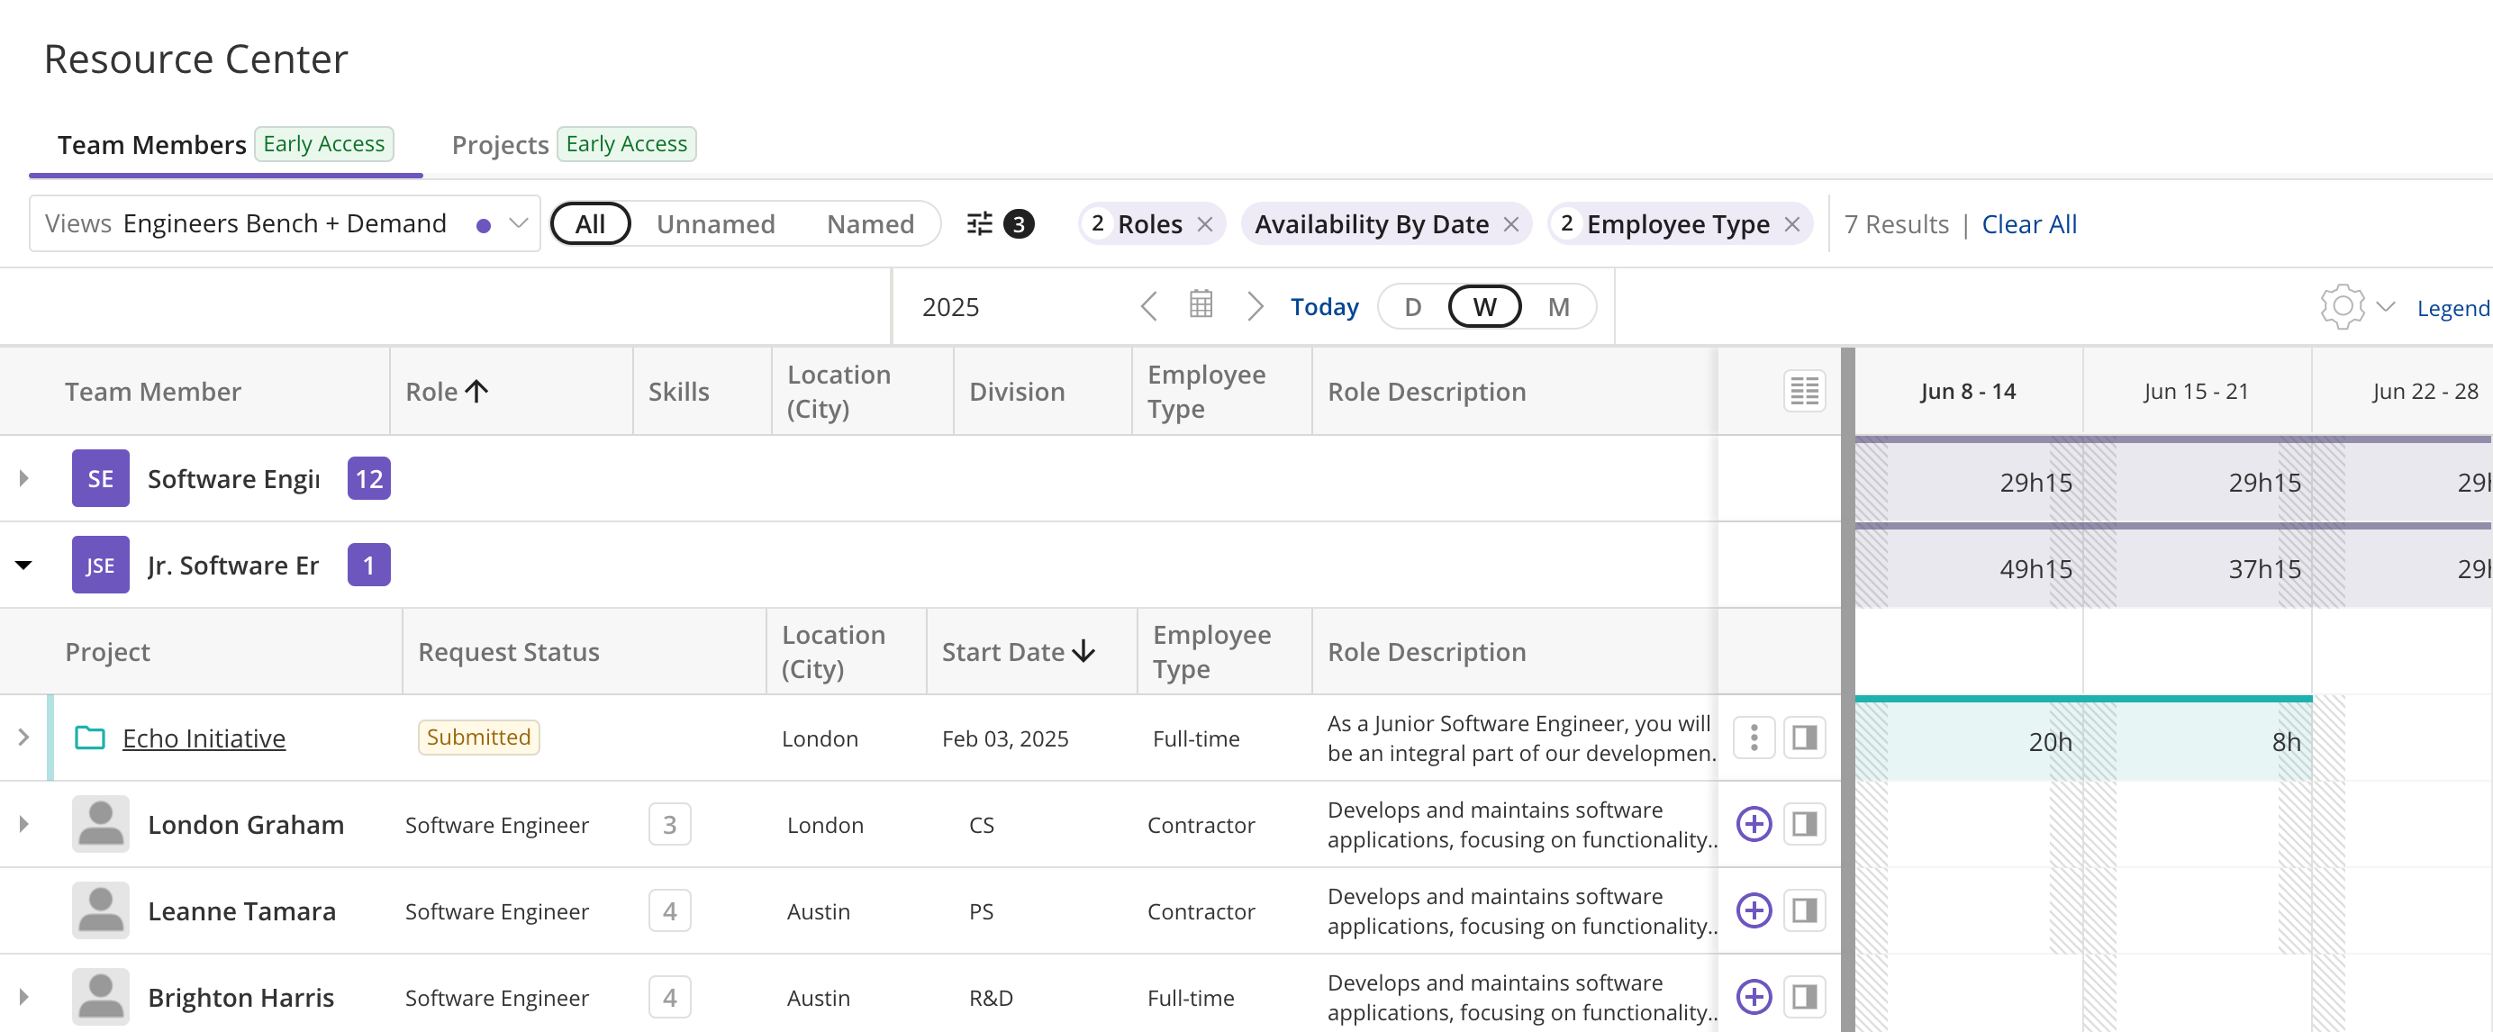Expand the London Graham row
Screen dimensions: 2493x1032
click(24, 824)
